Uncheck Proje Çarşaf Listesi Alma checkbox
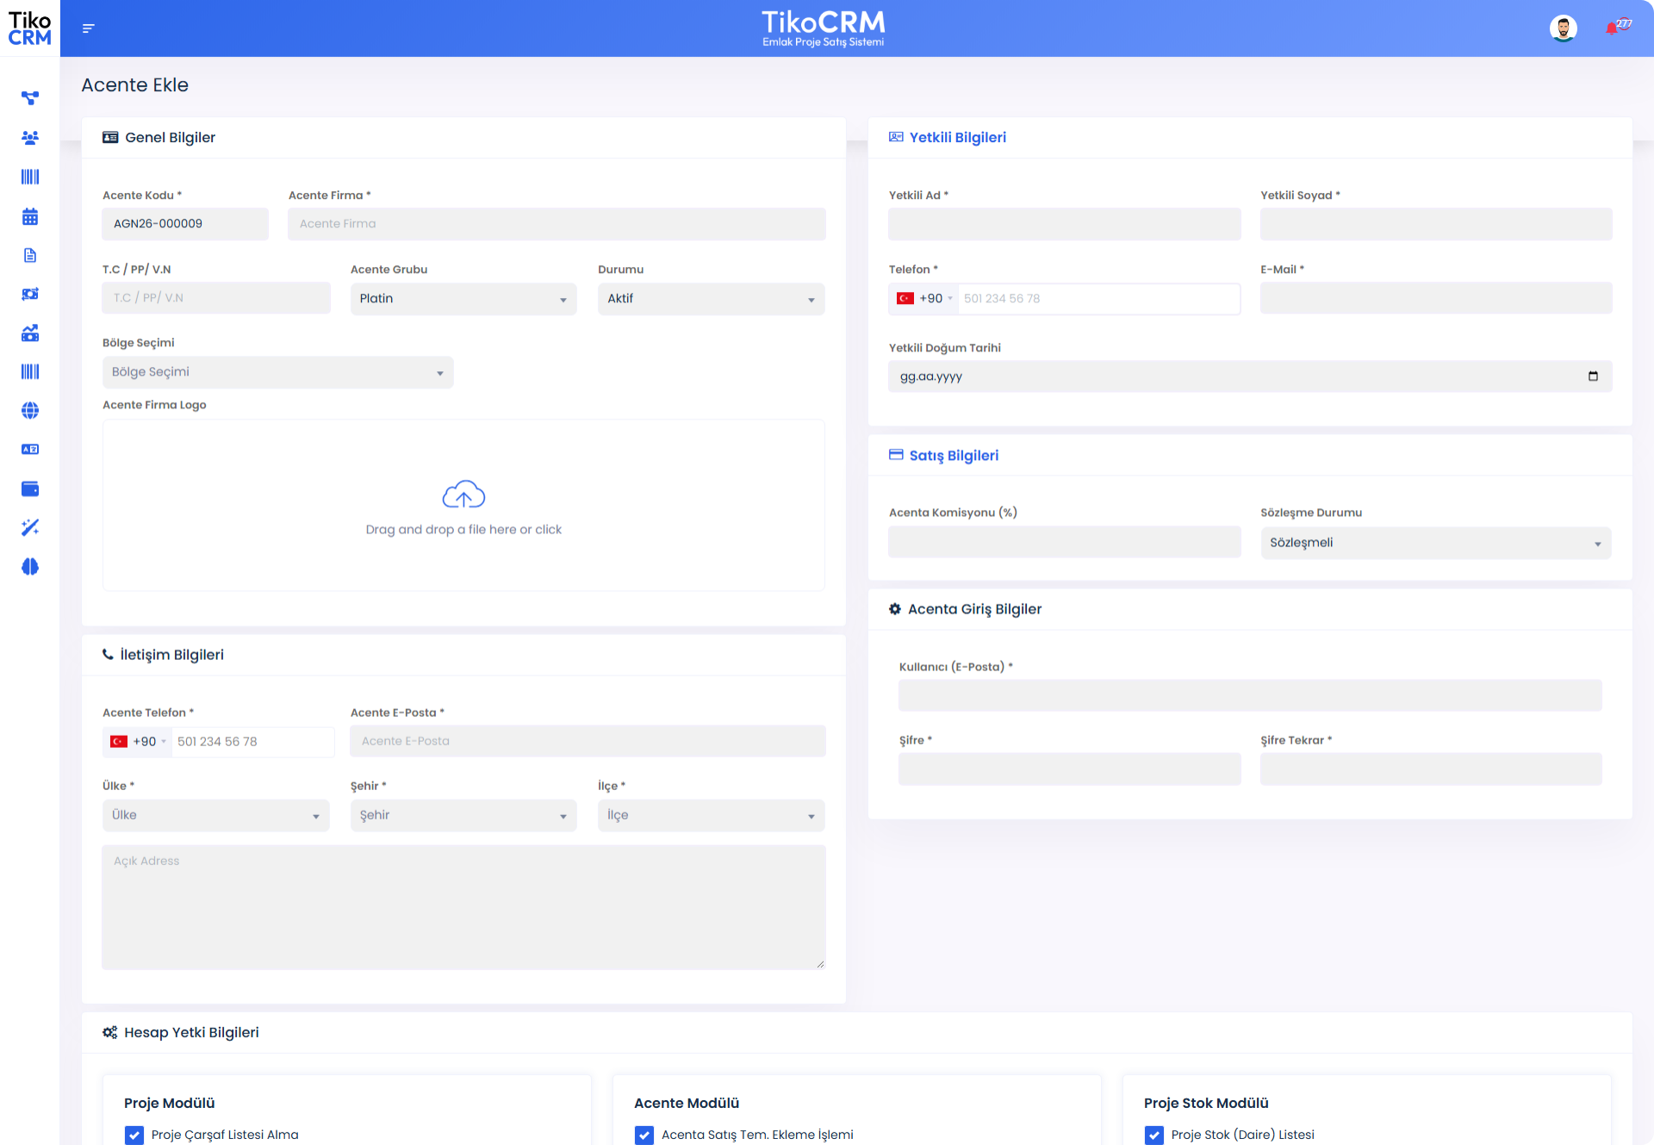Screen dimensions: 1654x1145 (x=134, y=1135)
